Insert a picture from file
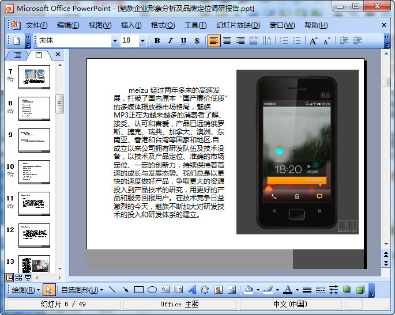The image size is (395, 315). point(232,290)
